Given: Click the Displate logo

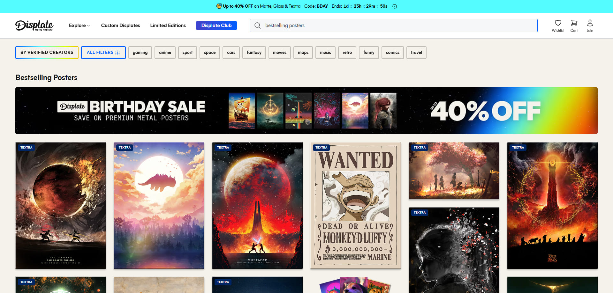Looking at the screenshot, I should pyautogui.click(x=34, y=26).
